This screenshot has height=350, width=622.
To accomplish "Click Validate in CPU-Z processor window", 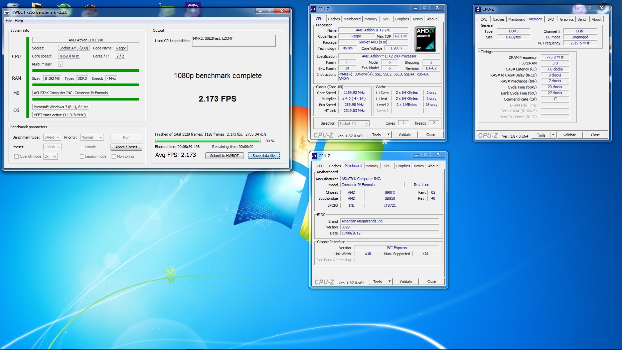I will click(x=405, y=135).
